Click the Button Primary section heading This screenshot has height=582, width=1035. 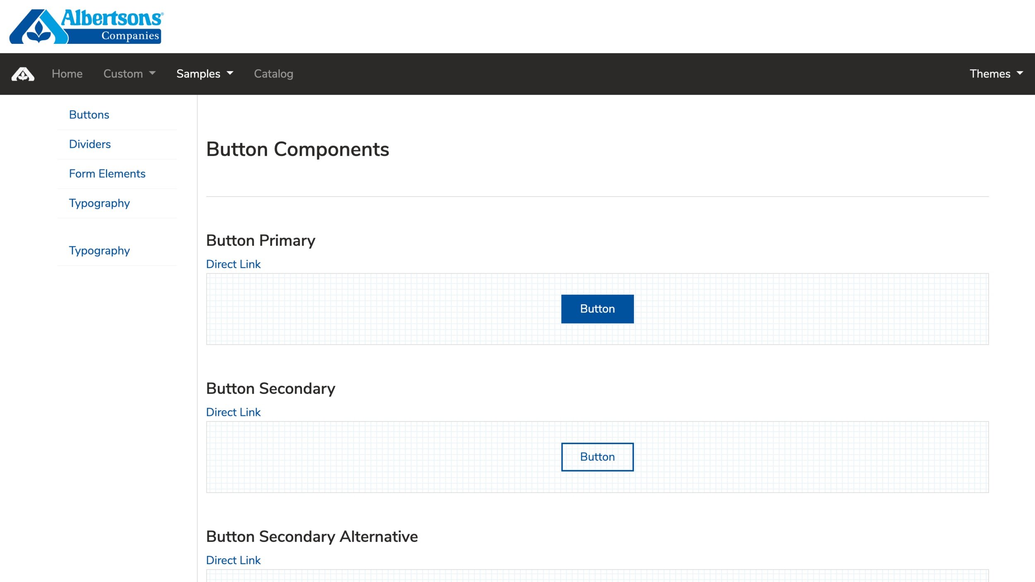260,240
